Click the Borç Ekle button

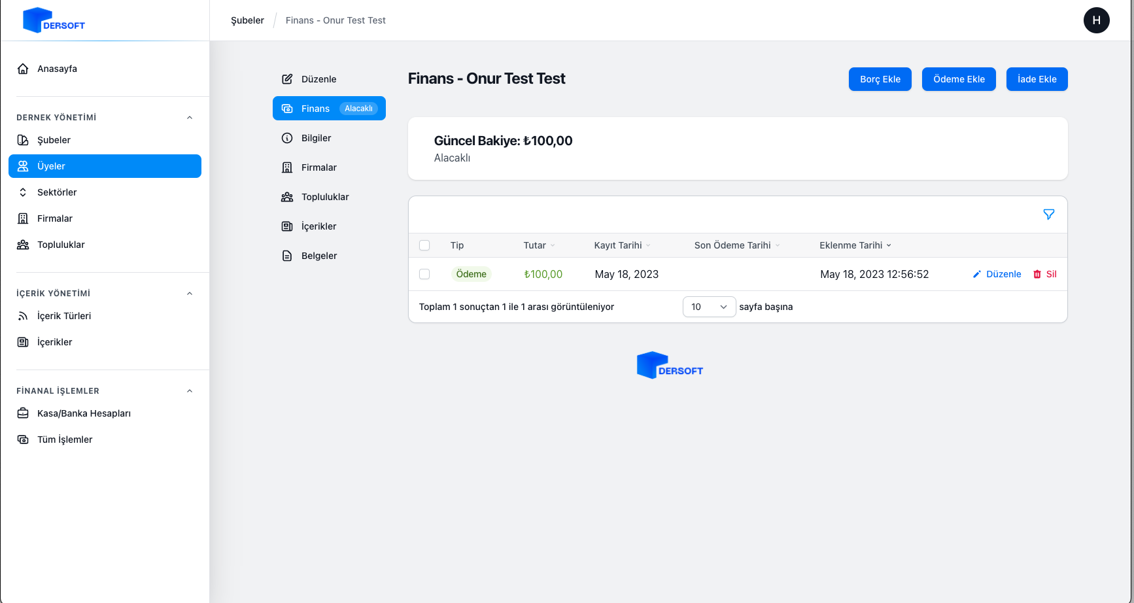880,78
